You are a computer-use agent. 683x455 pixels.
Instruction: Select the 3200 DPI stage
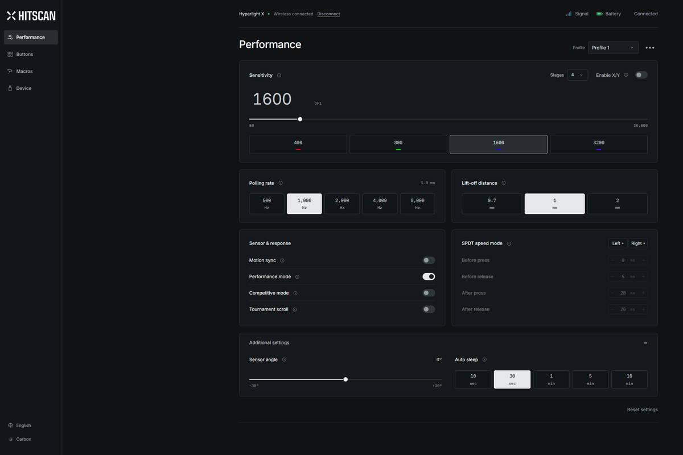click(599, 144)
